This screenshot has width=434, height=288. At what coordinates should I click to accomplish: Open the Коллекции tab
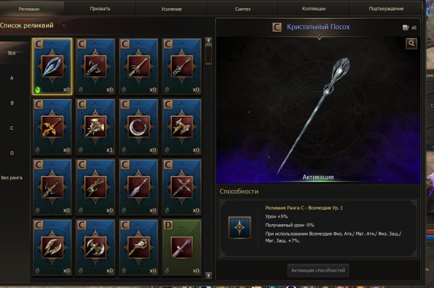314,9
